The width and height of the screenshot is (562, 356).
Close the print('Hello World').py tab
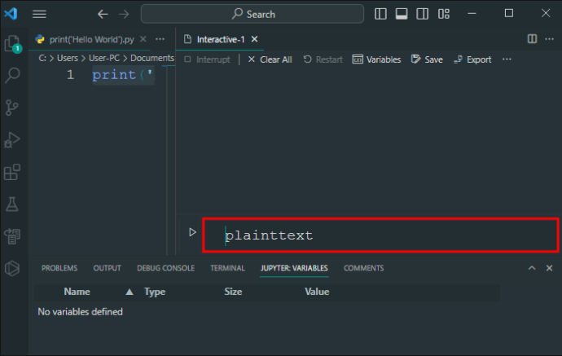pyautogui.click(x=143, y=39)
